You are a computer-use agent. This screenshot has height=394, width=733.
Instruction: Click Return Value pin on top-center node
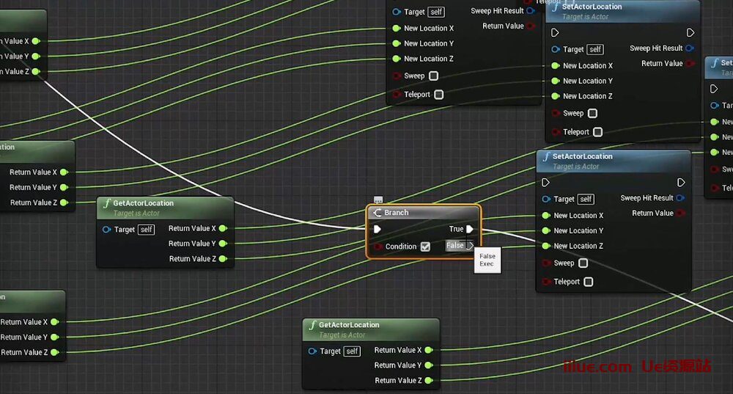pos(531,26)
